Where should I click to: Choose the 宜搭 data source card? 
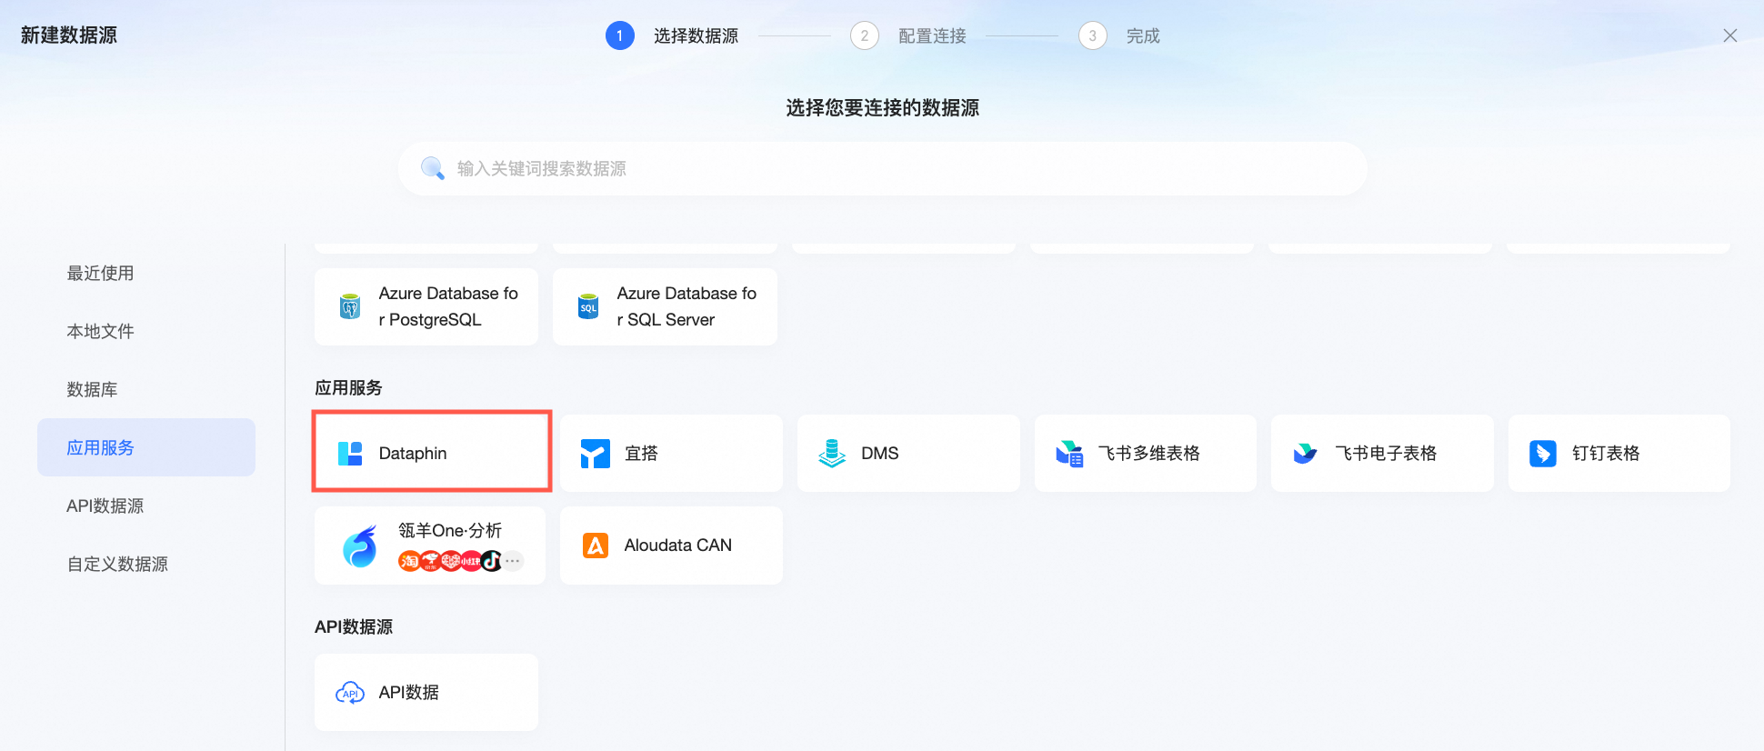pos(671,453)
